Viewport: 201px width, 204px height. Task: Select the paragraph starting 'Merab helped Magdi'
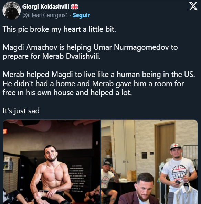99,83
